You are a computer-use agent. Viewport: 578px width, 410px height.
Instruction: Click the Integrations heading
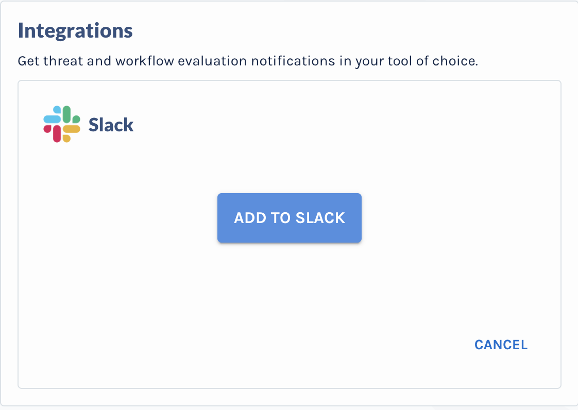pyautogui.click(x=75, y=30)
